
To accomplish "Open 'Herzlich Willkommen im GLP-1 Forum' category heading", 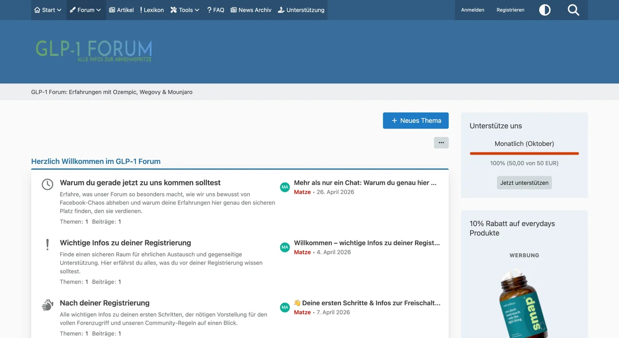I will (x=96, y=161).
